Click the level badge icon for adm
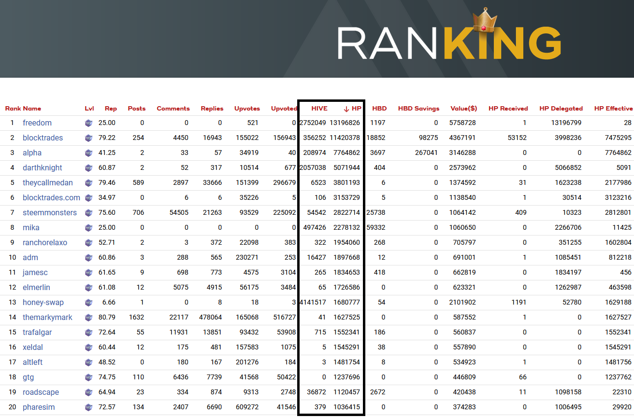634x417 pixels. tap(88, 258)
